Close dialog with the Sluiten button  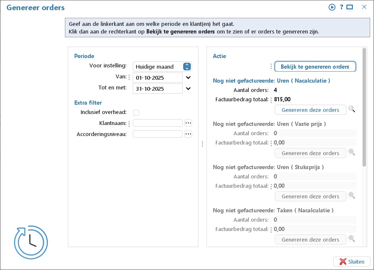point(352,262)
